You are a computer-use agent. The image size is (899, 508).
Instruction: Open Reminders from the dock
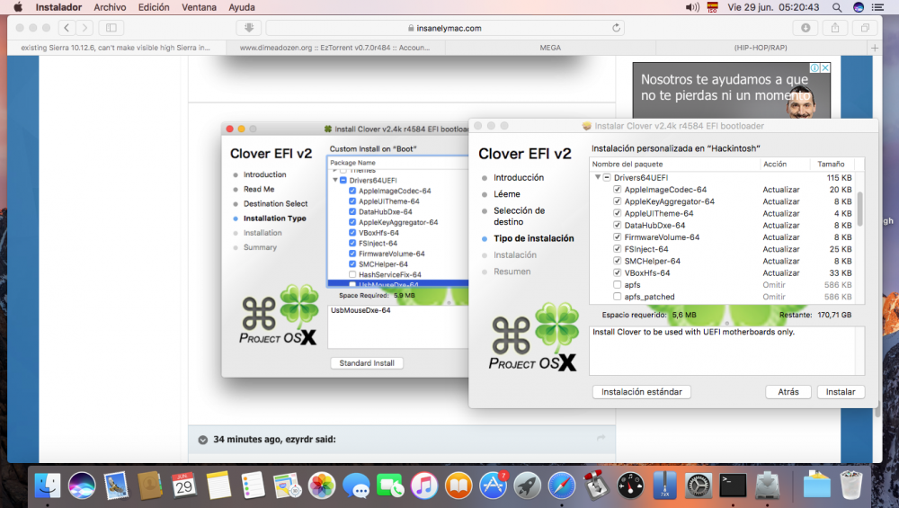[253, 486]
